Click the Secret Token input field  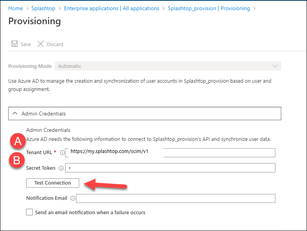coord(170,168)
